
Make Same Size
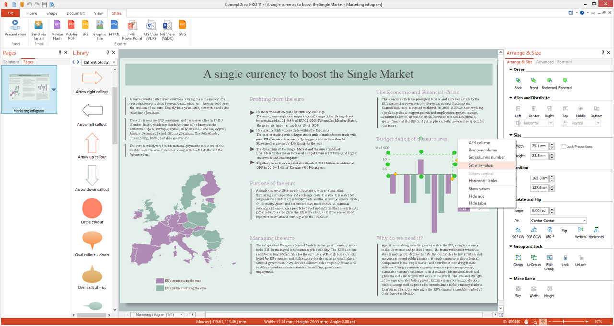[x=518, y=292]
